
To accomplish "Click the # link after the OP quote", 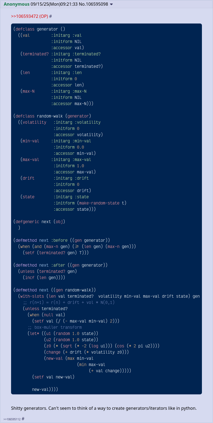I will coord(51,16).
